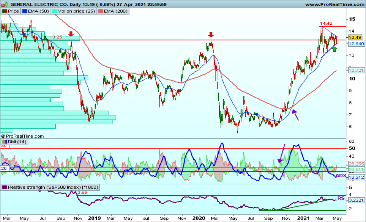366x222 pixels.
Task: Click the DMI (14) legend icon
Action: pos(4,142)
